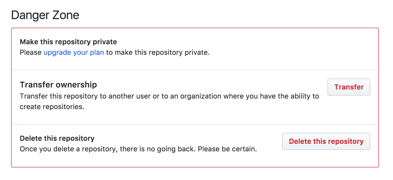Click 'where you have the ability to' text
The image size is (393, 180).
[x=271, y=96]
